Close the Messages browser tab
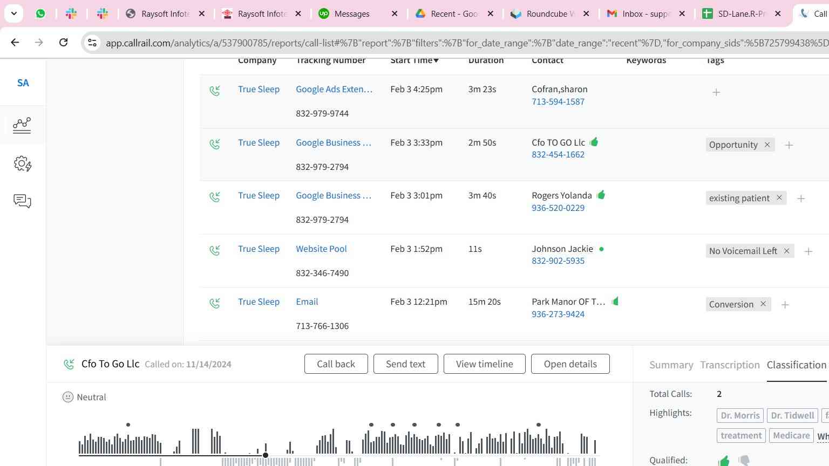Viewport: 829px width, 466px height. 395,13
